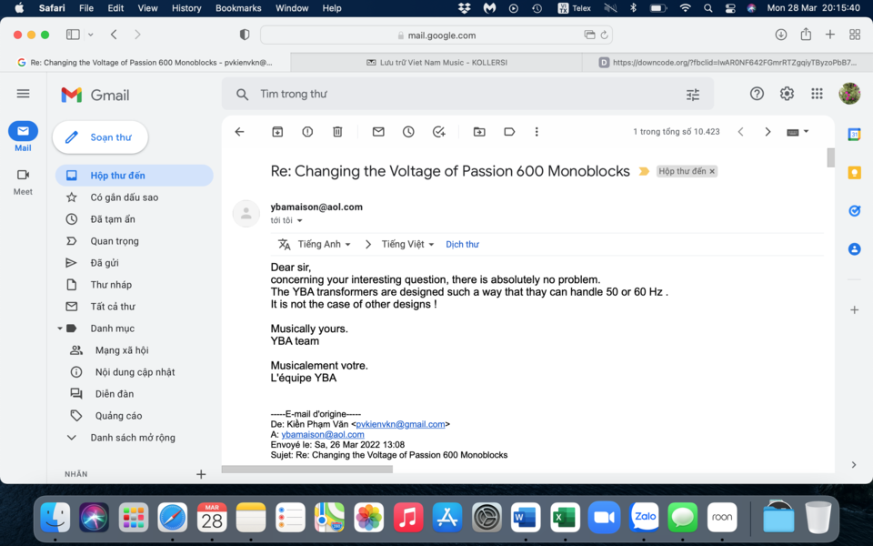The height and width of the screenshot is (546, 873).
Task: Collapse the Danh mục categories triangle
Action: pos(60,329)
